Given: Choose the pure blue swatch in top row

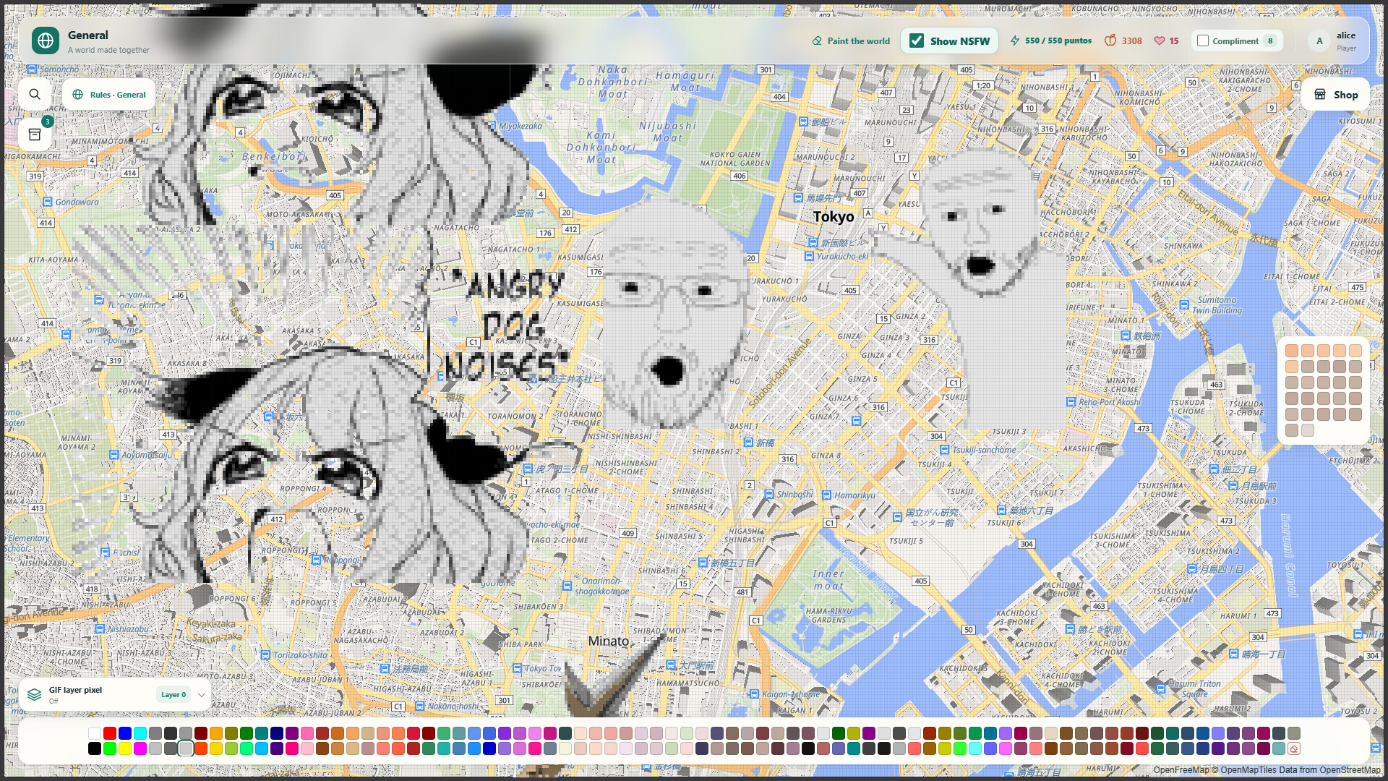Looking at the screenshot, I should pos(125,733).
